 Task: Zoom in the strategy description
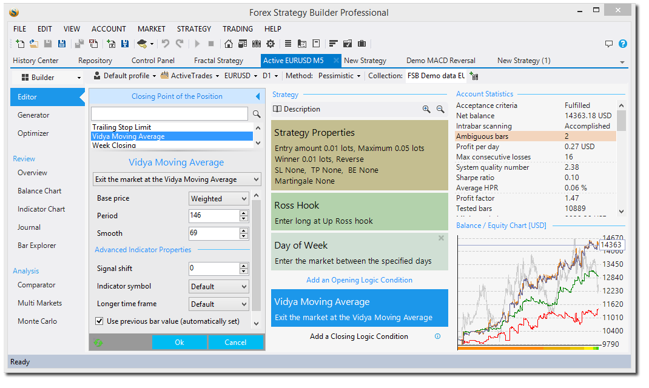click(x=426, y=109)
